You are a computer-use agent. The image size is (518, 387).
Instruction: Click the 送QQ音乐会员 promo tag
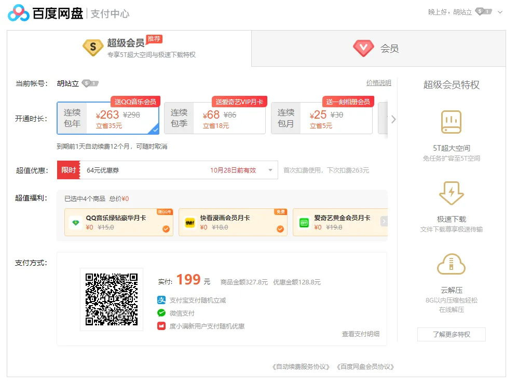[135, 102]
